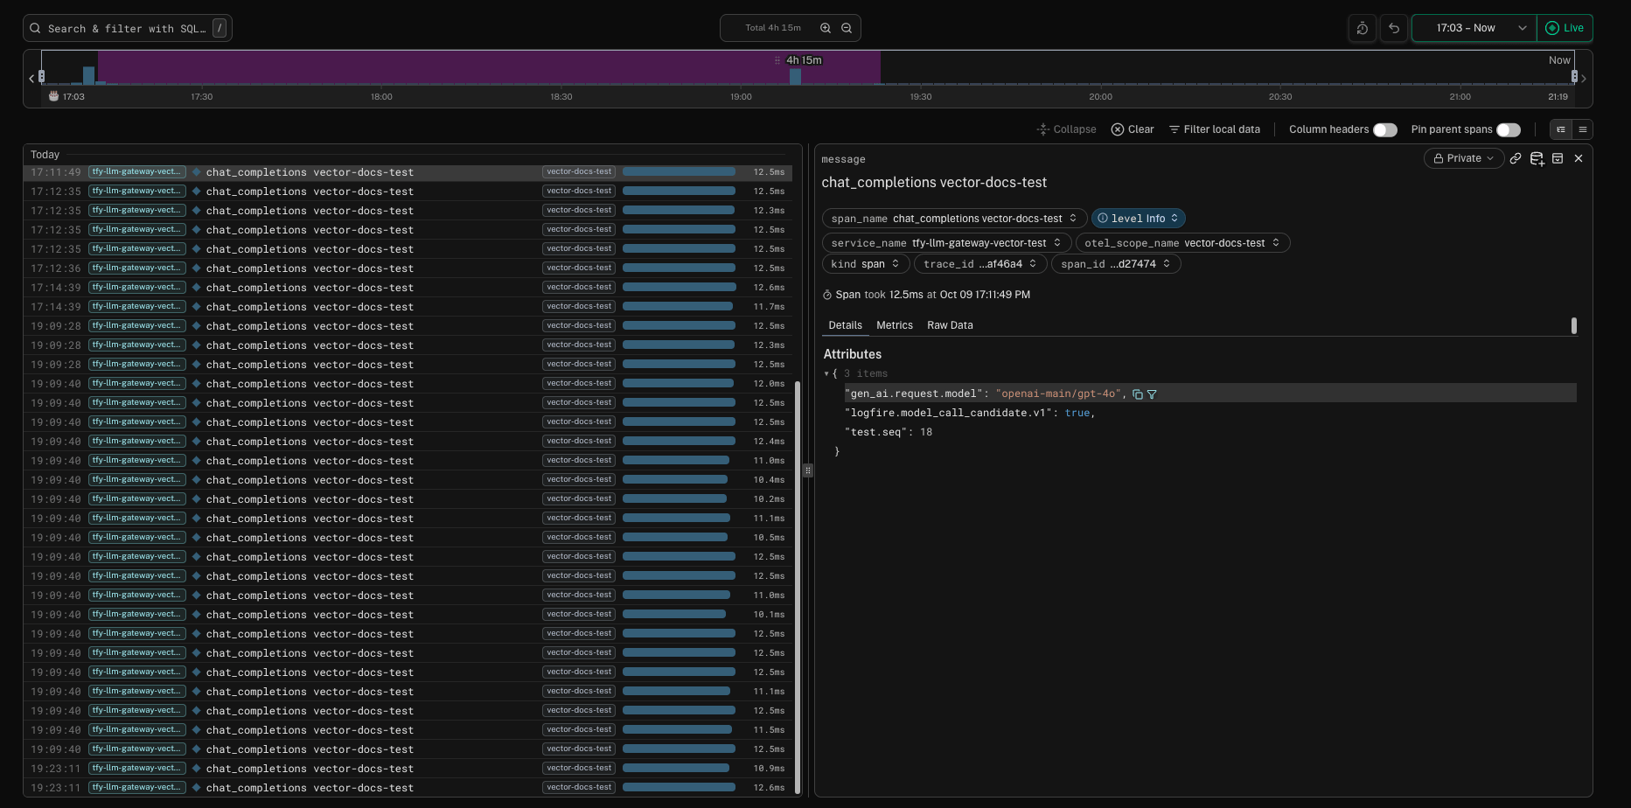The image size is (1631, 808).
Task: Open otel_scope_name chip dropdown
Action: click(1183, 243)
